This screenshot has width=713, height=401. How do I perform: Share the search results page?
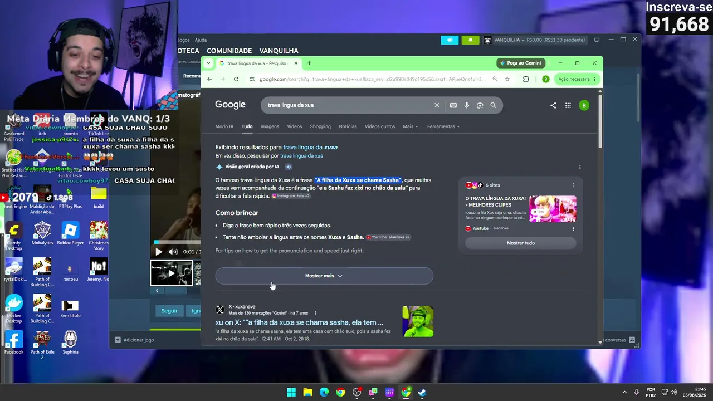point(553,105)
